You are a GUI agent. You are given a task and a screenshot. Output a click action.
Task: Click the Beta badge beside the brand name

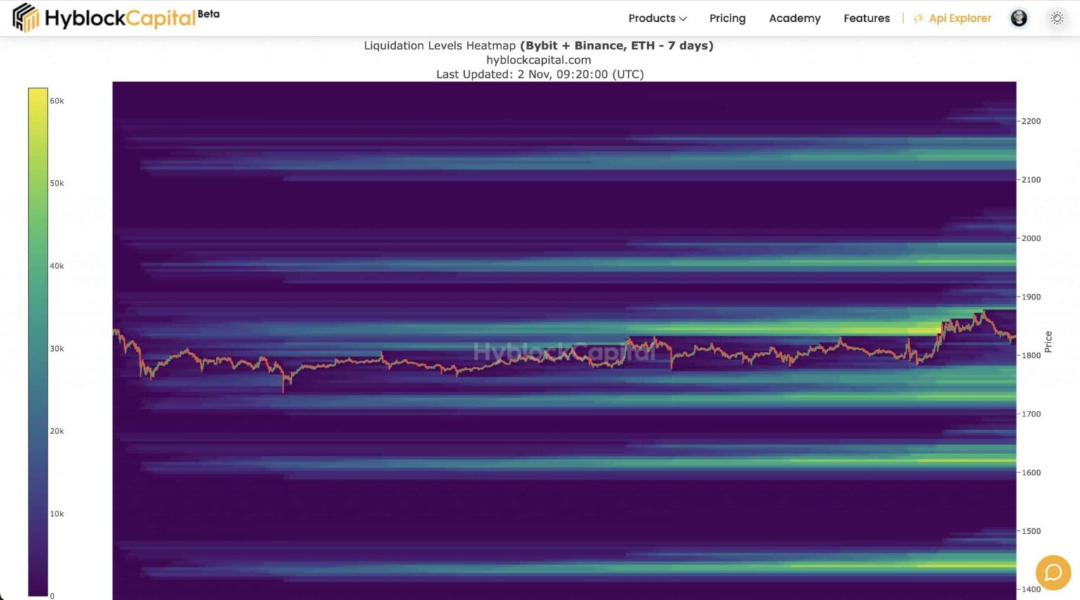208,13
